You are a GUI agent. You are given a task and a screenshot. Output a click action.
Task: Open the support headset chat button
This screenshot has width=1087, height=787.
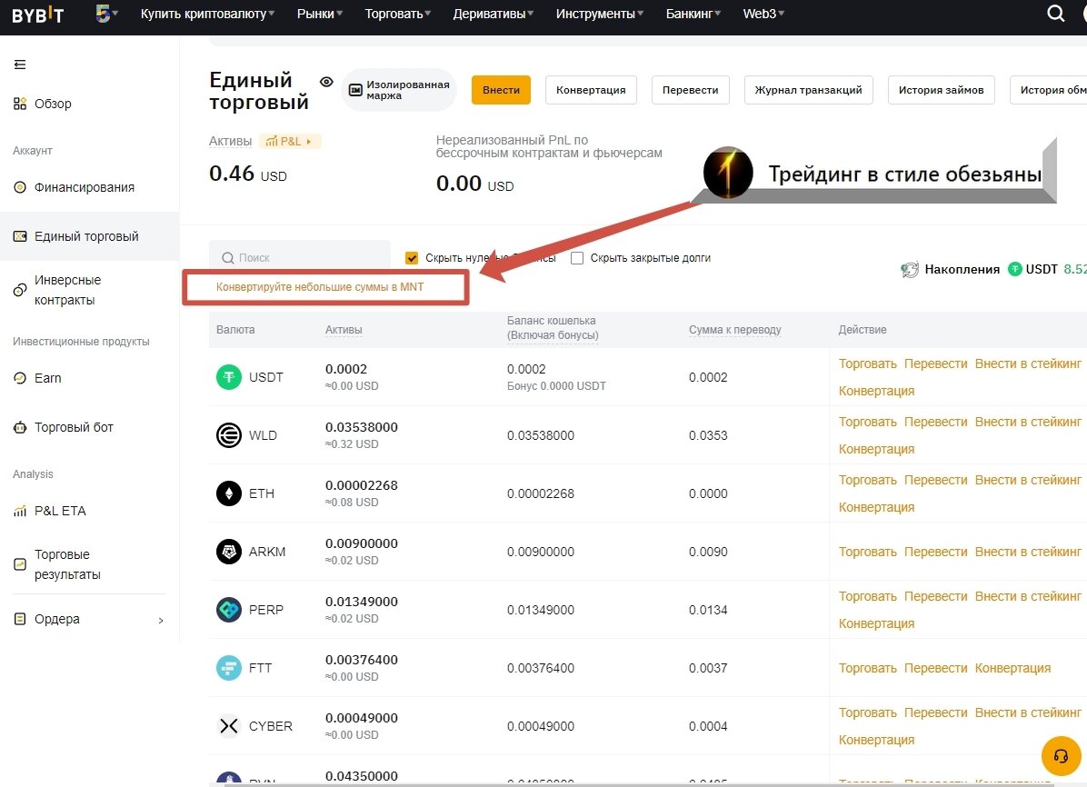1061,756
